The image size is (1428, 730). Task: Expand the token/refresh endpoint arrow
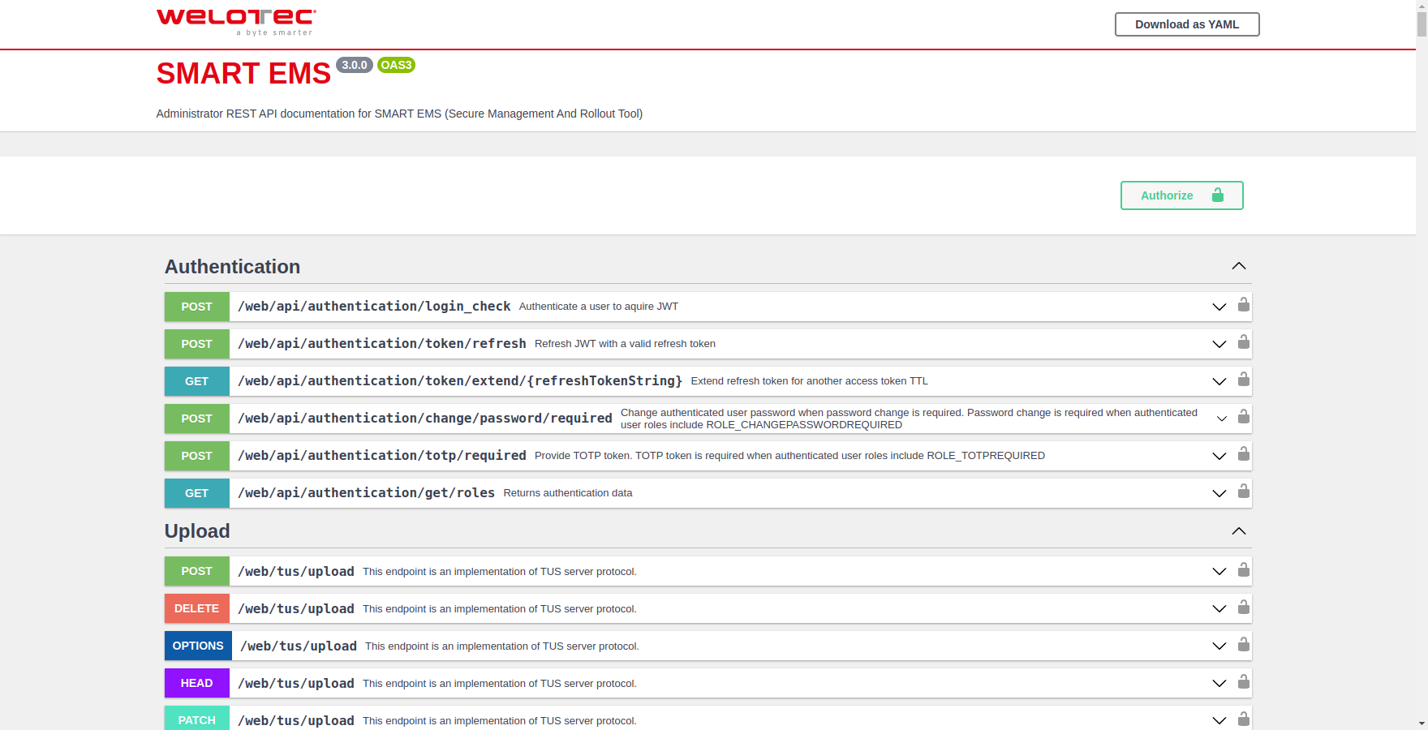tap(1219, 344)
